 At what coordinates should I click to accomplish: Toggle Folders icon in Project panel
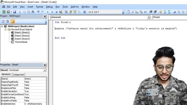point(13,21)
